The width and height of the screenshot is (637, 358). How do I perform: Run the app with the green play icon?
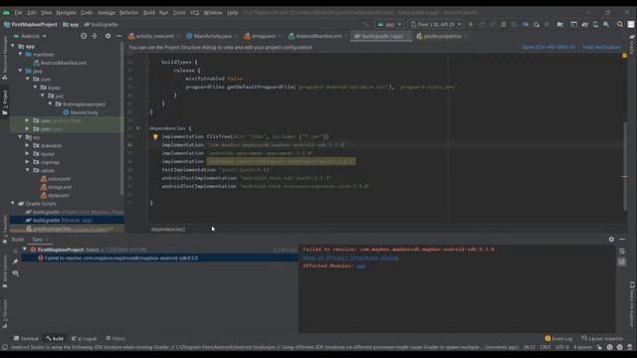(471, 24)
